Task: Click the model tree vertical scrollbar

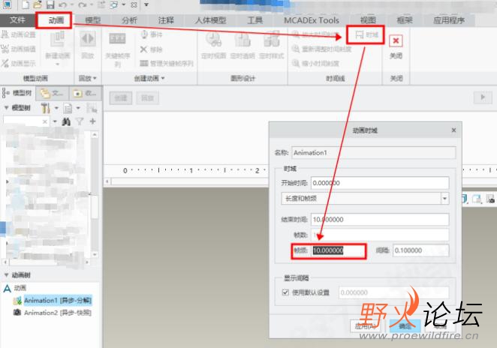Action: [x=94, y=193]
